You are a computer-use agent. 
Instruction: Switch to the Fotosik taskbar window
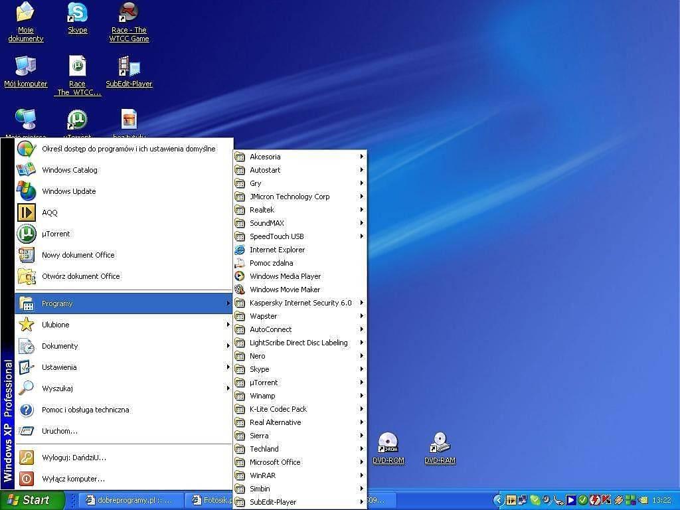click(210, 500)
